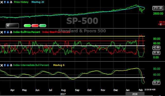Move Price History panel up with blue arrow
This screenshot has height=96, width=165.
pyautogui.click(x=5, y=2)
